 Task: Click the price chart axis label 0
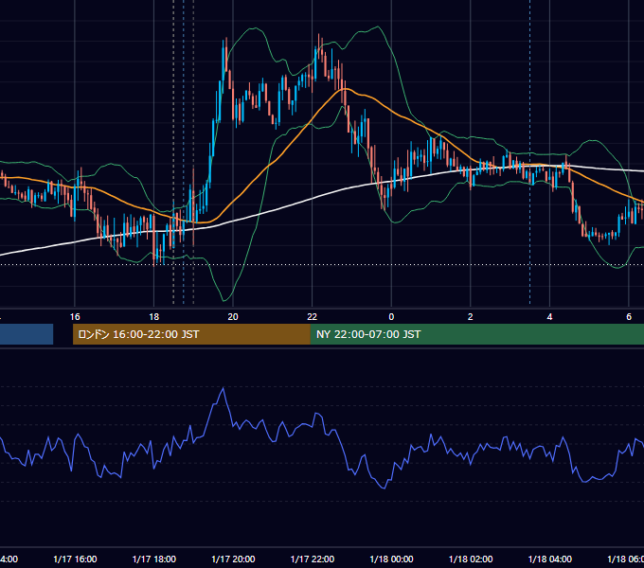[x=391, y=316]
